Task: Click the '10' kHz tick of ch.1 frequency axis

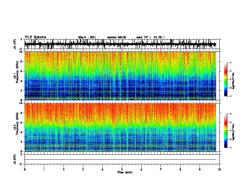Action: point(21,52)
